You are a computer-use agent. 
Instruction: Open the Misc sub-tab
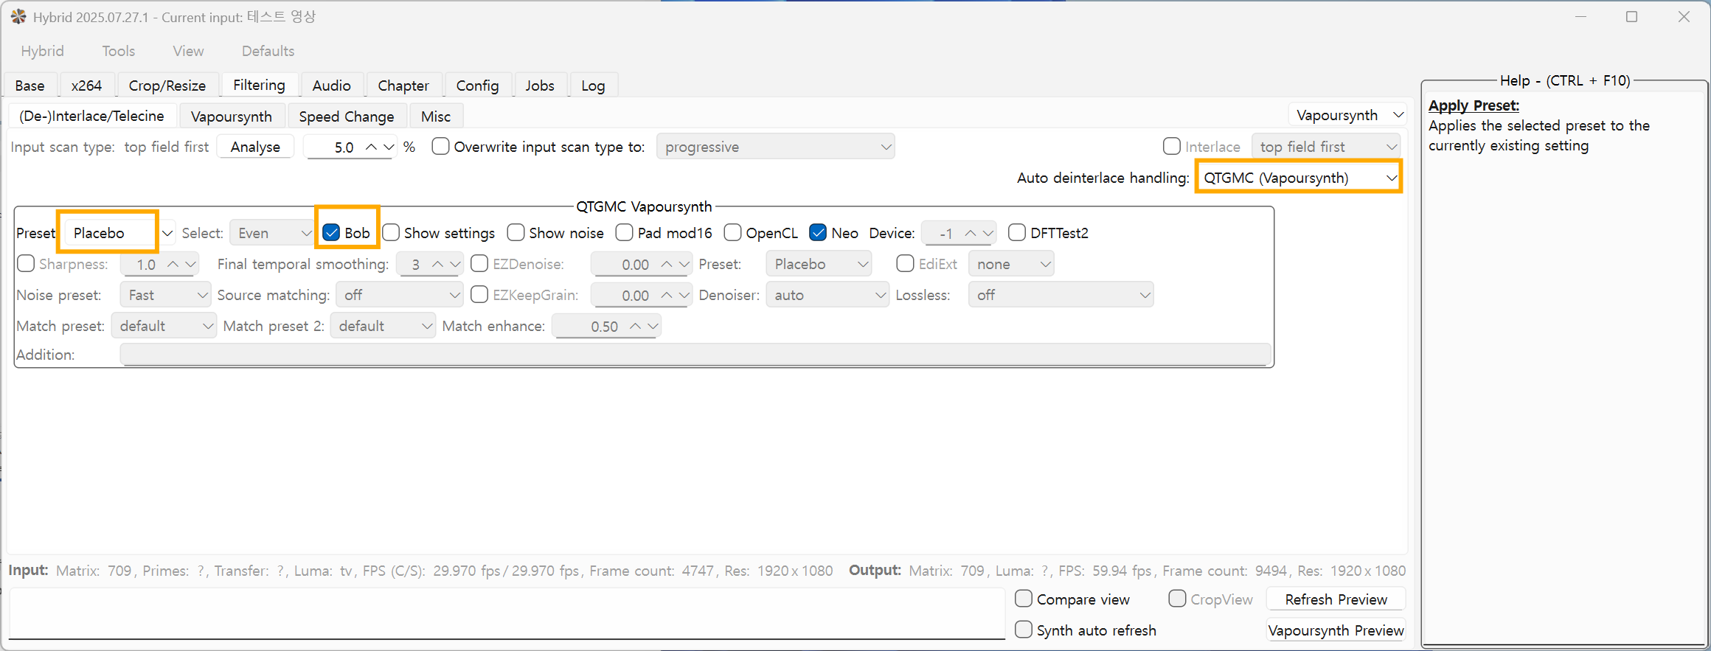coord(436,116)
